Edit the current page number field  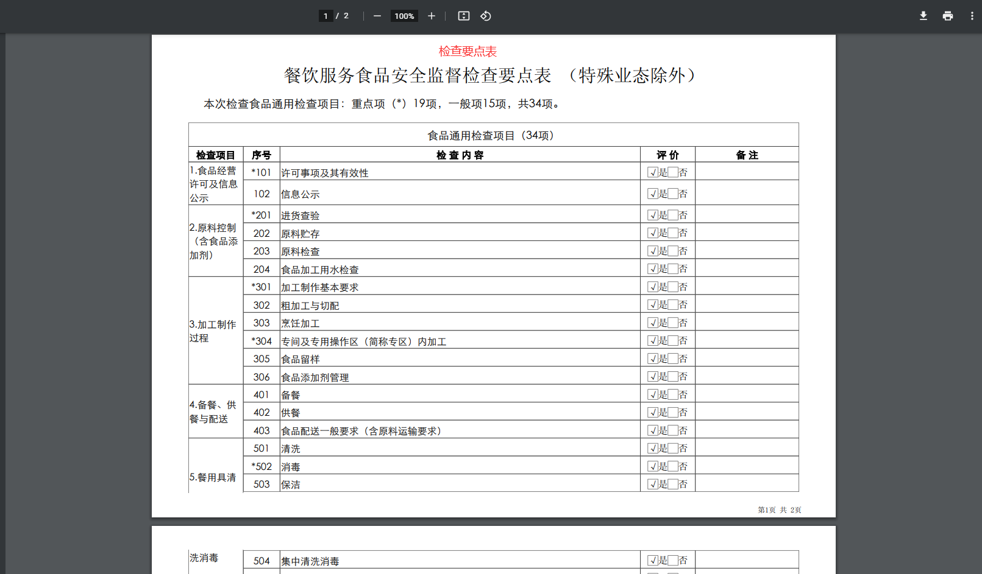pos(326,16)
